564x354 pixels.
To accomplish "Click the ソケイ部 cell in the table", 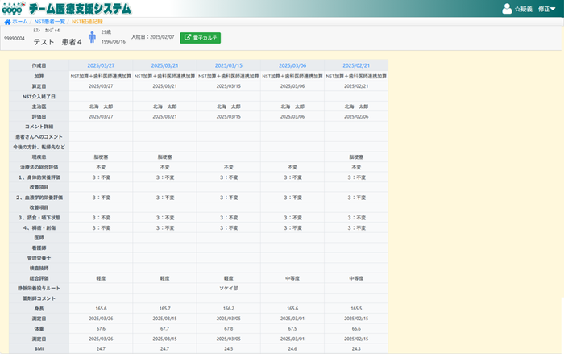I will tap(228, 288).
